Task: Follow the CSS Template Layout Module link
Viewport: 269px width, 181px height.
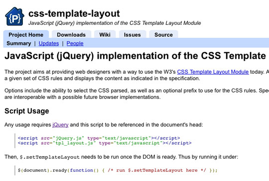Action: 213,72
